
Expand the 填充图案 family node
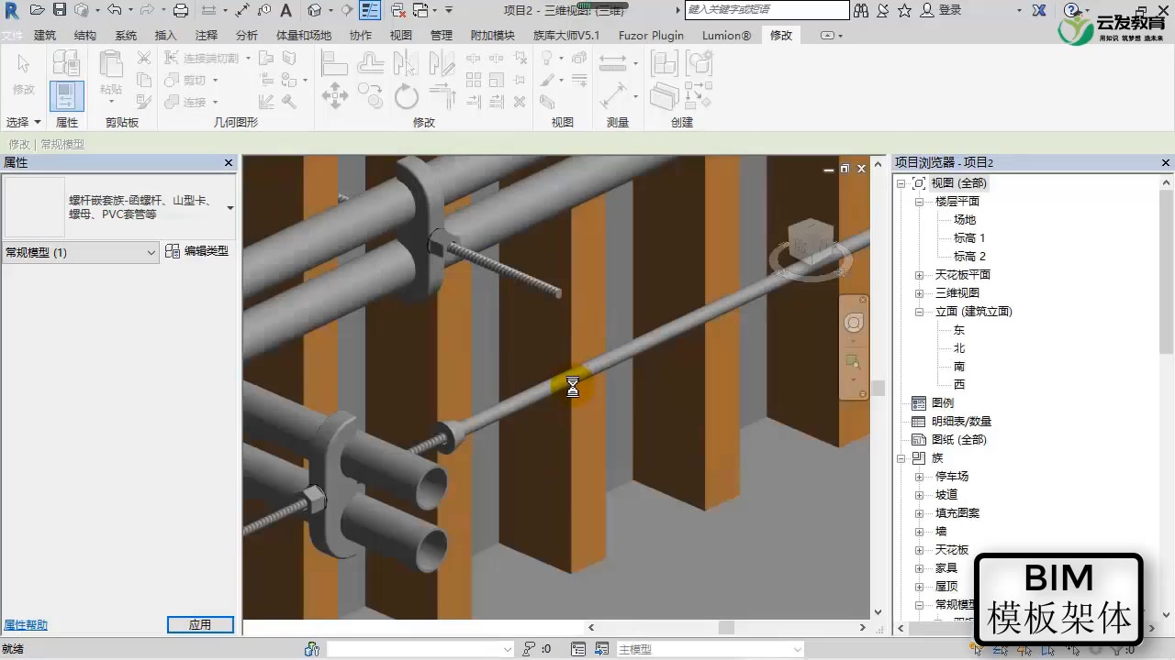pos(920,513)
